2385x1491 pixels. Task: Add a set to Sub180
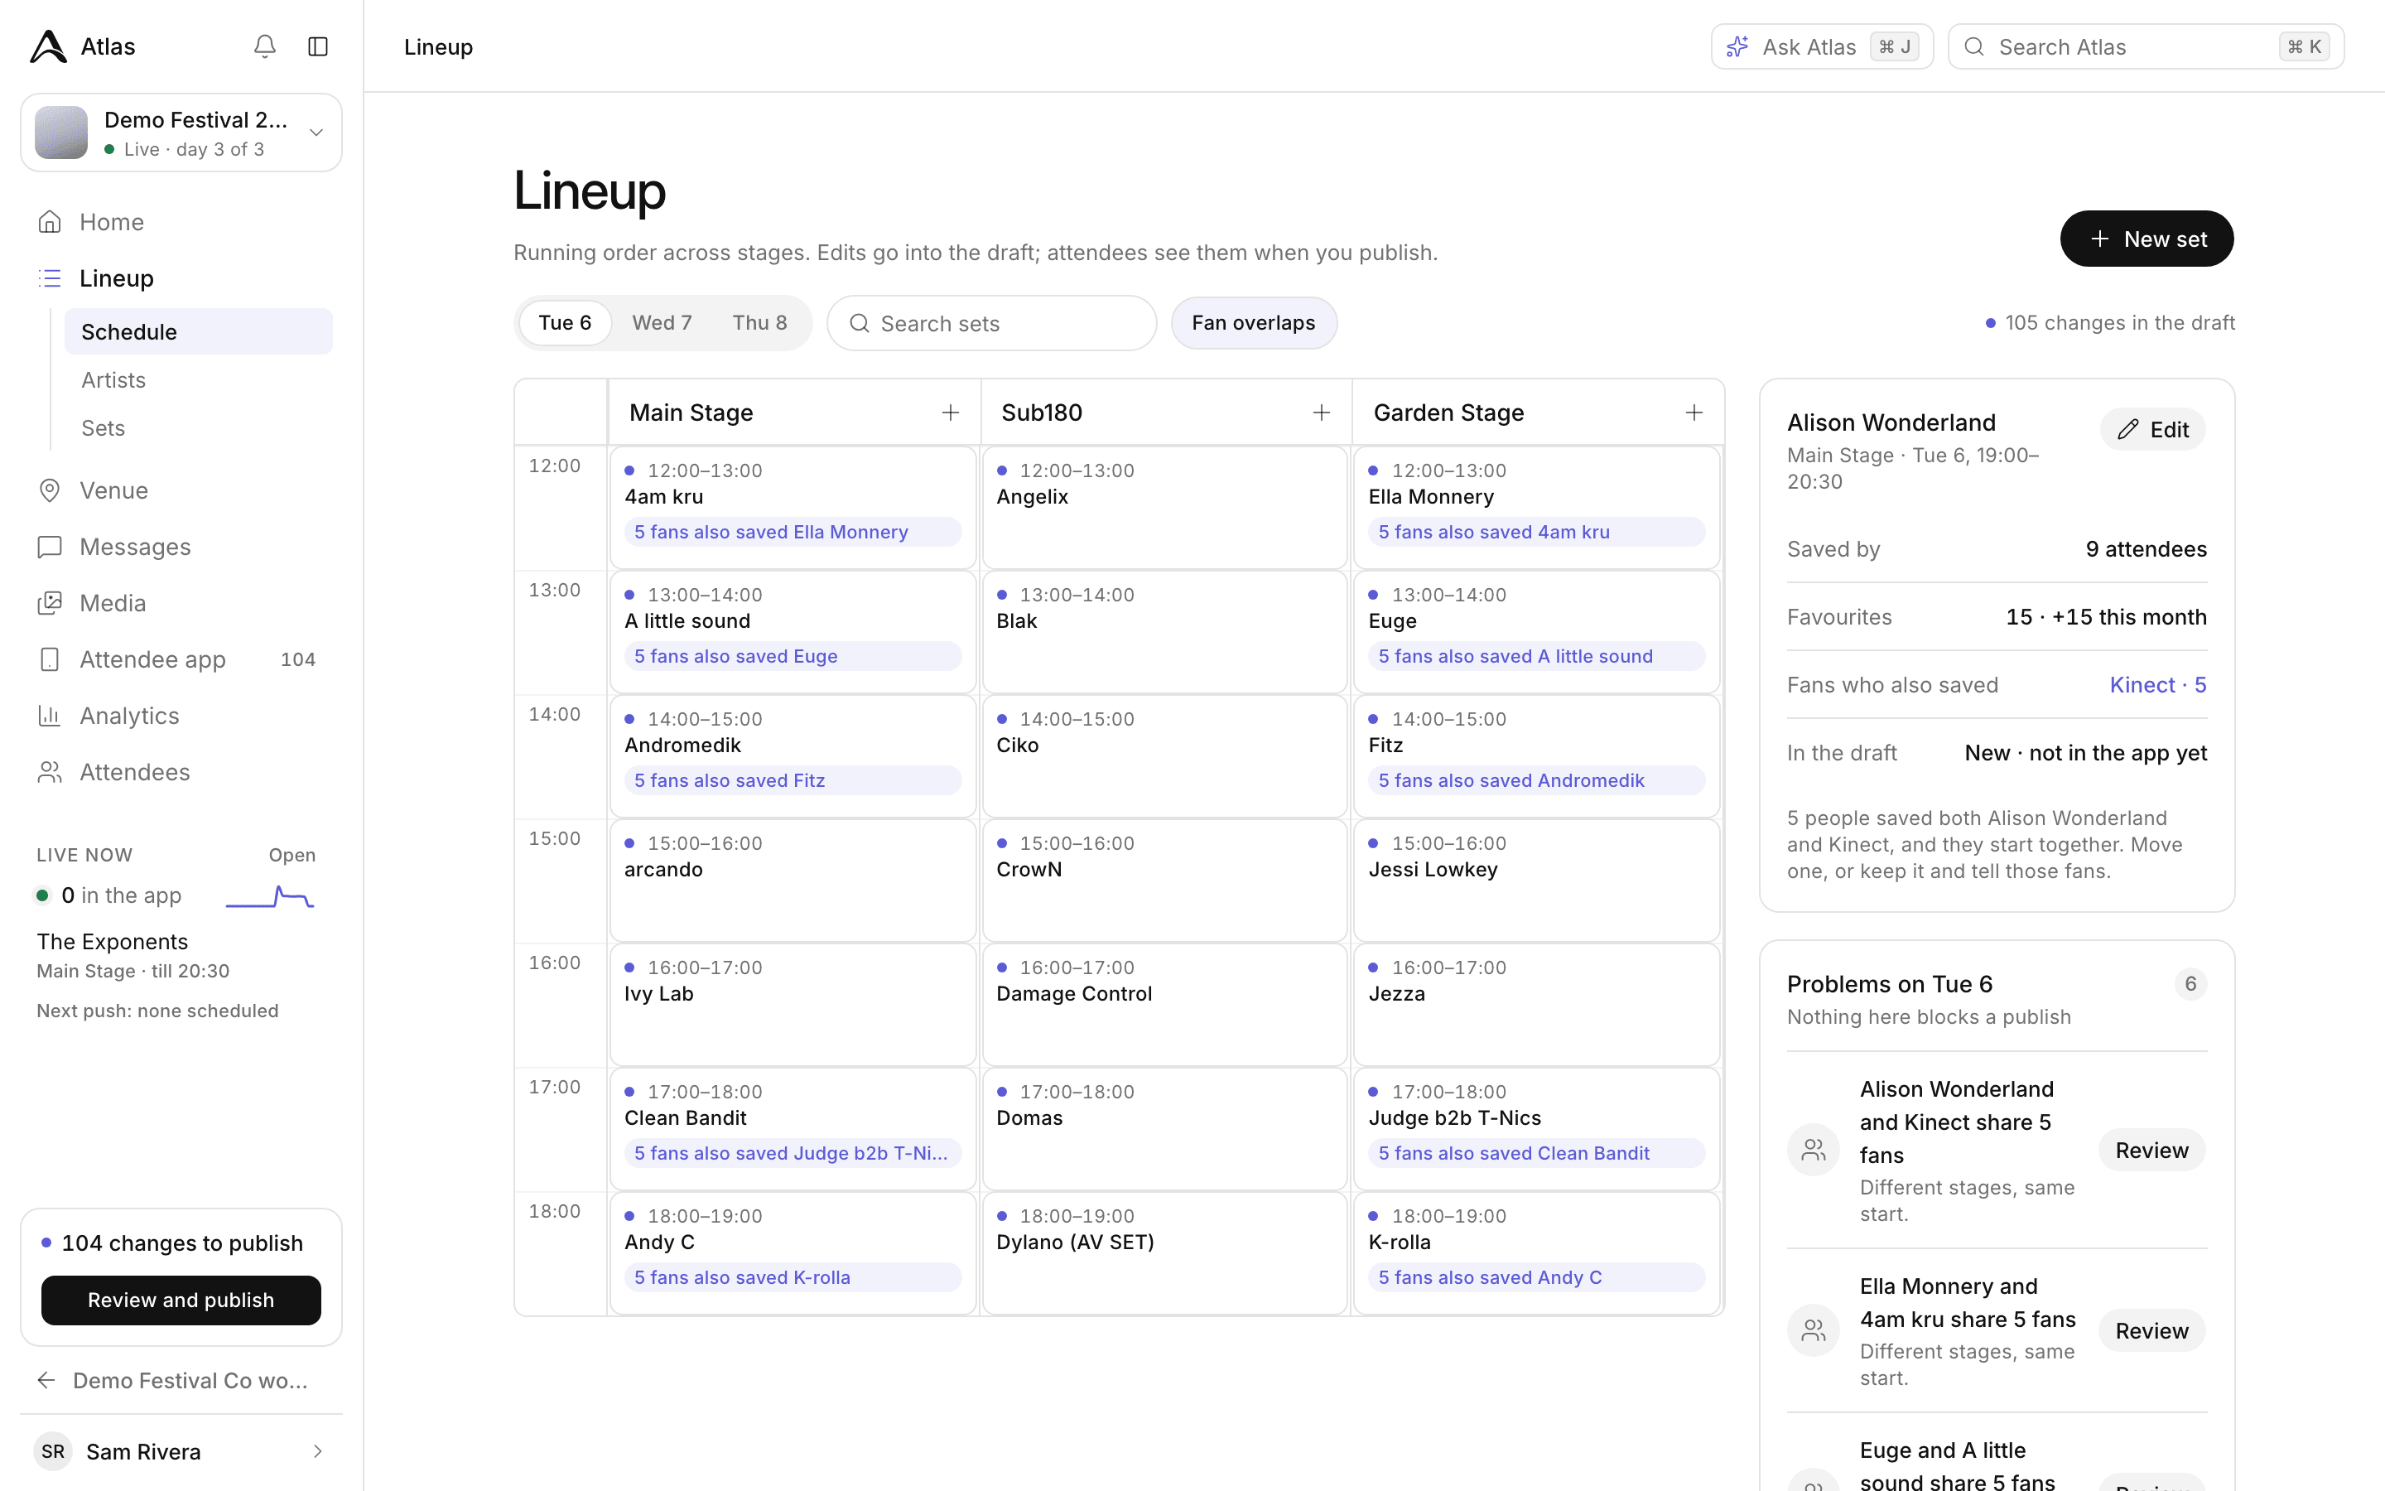(x=1322, y=413)
